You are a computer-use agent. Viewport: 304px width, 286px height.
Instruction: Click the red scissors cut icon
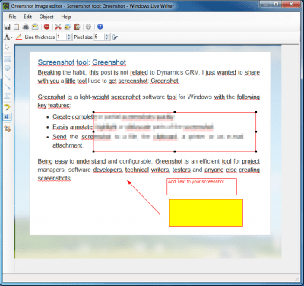pos(59,27)
